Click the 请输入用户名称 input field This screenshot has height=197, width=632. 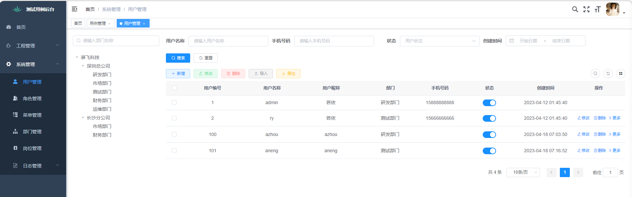228,41
